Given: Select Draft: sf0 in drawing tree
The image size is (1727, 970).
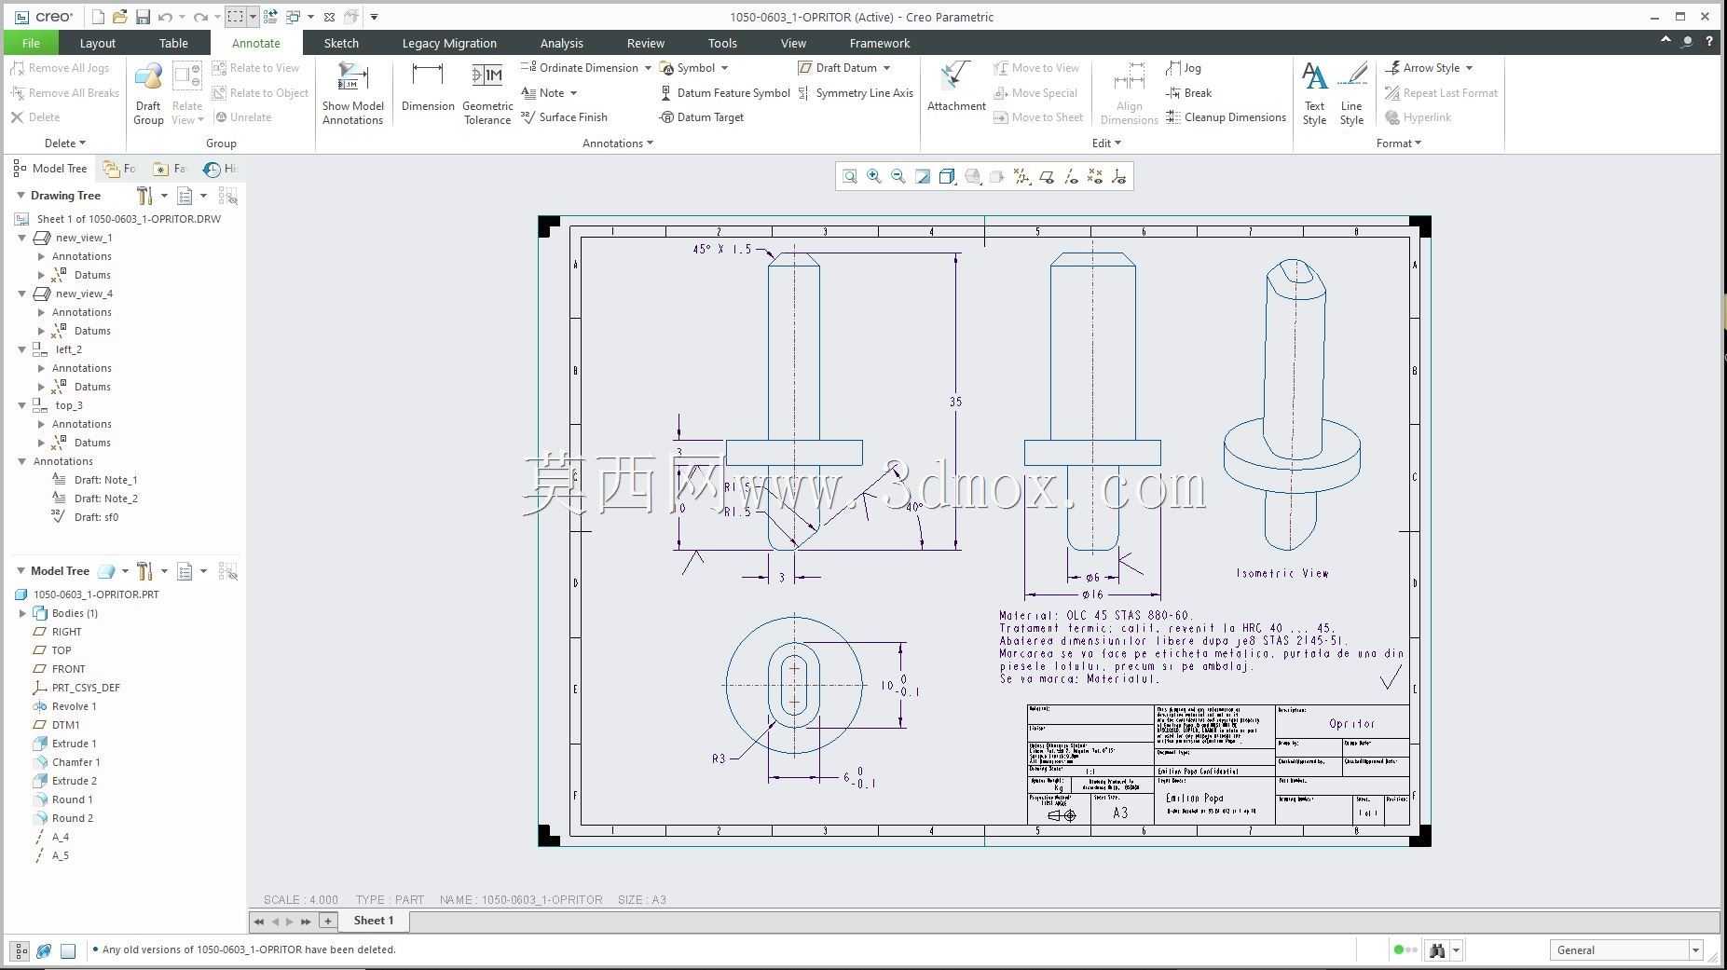Looking at the screenshot, I should tap(96, 517).
